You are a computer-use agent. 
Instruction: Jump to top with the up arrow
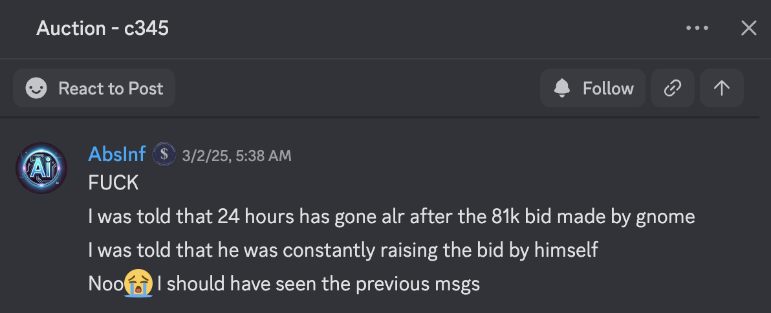tap(722, 89)
